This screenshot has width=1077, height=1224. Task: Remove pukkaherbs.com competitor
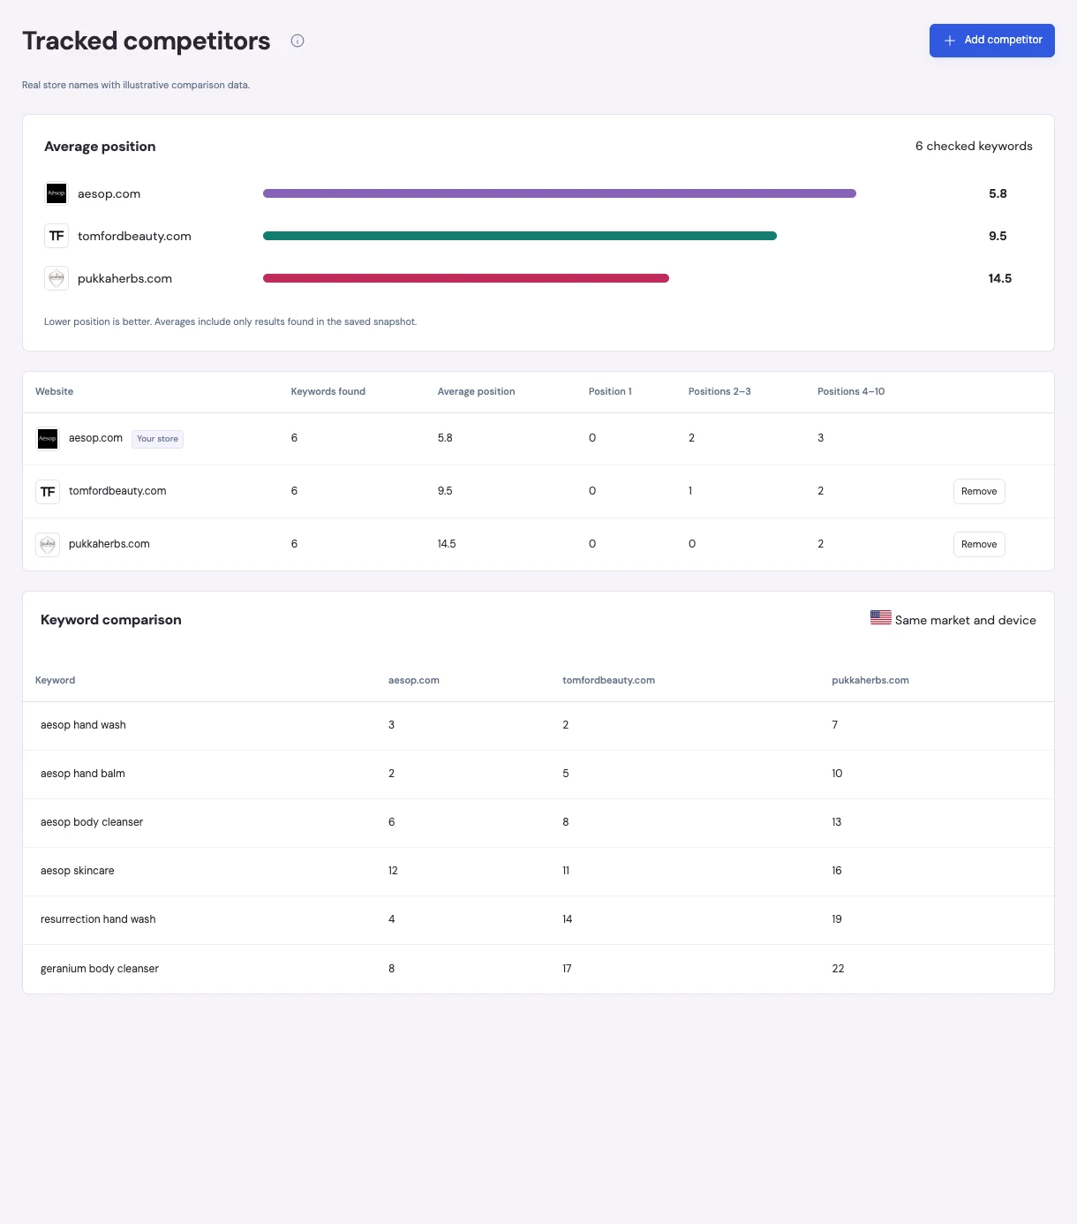point(979,544)
